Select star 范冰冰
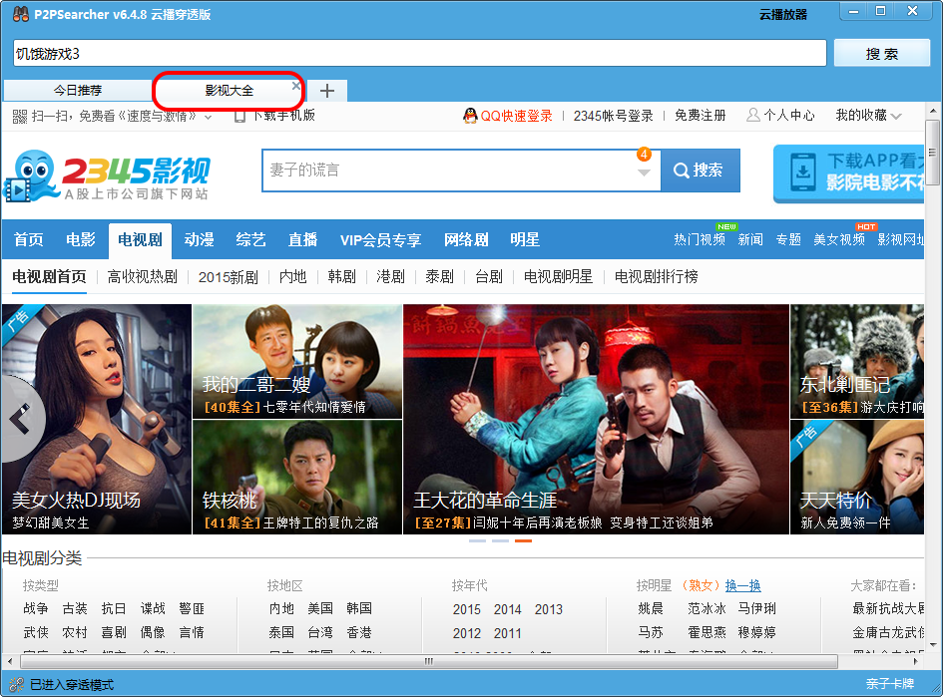Viewport: 943px width, 697px height. coord(707,608)
